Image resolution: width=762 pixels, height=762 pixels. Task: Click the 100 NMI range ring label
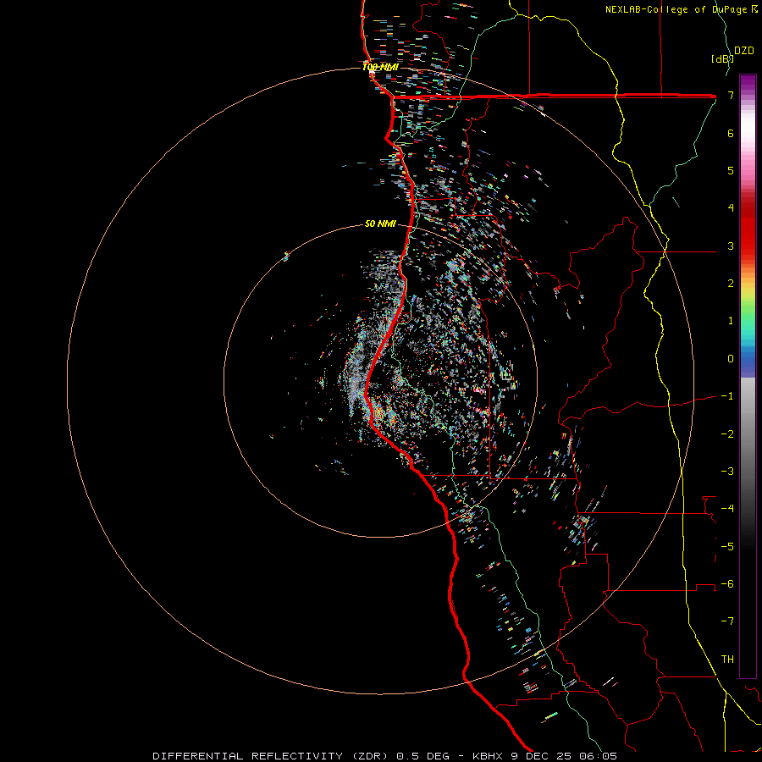[x=380, y=67]
